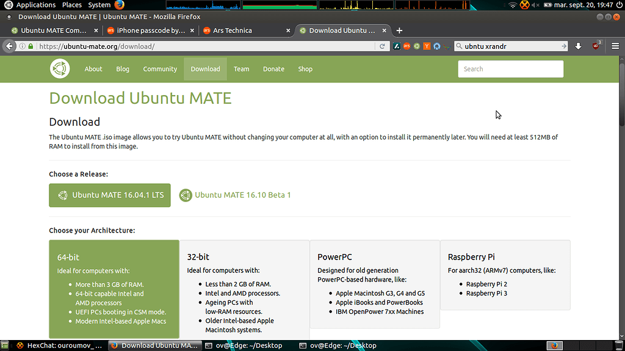Choose the 64-bit architecture card
The height and width of the screenshot is (351, 625).
(114, 289)
